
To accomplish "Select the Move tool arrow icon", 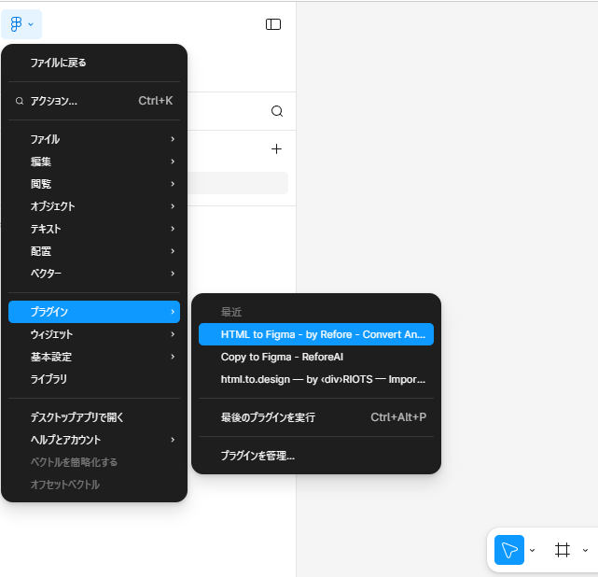I will click(x=508, y=550).
